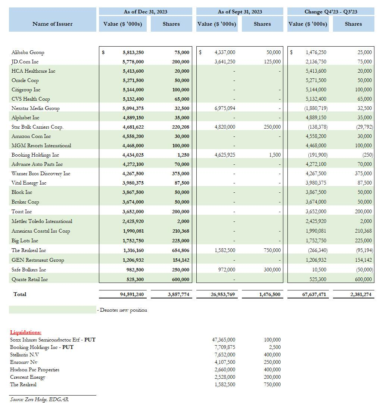Click the 'Block Inc' issuer name
Viewport: 380px width, 403px height.
tap(22, 192)
